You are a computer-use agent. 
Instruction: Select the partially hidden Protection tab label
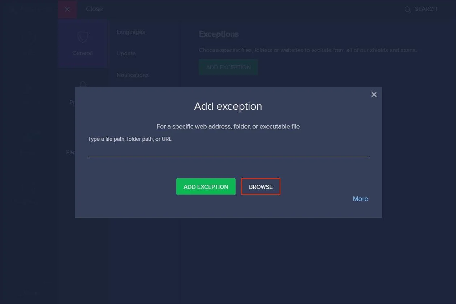click(x=72, y=103)
